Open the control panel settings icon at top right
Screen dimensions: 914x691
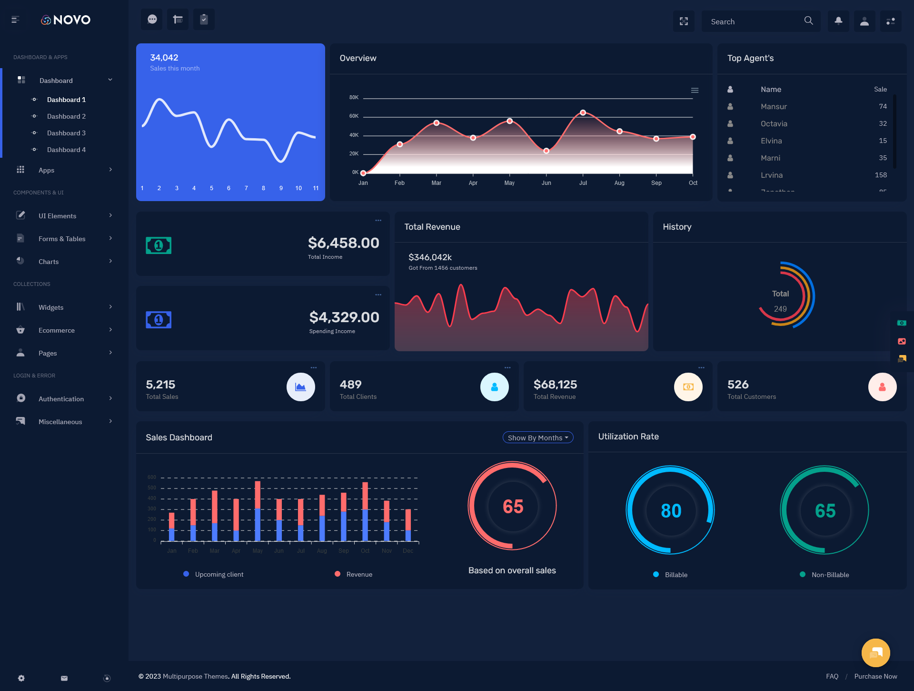(x=891, y=21)
